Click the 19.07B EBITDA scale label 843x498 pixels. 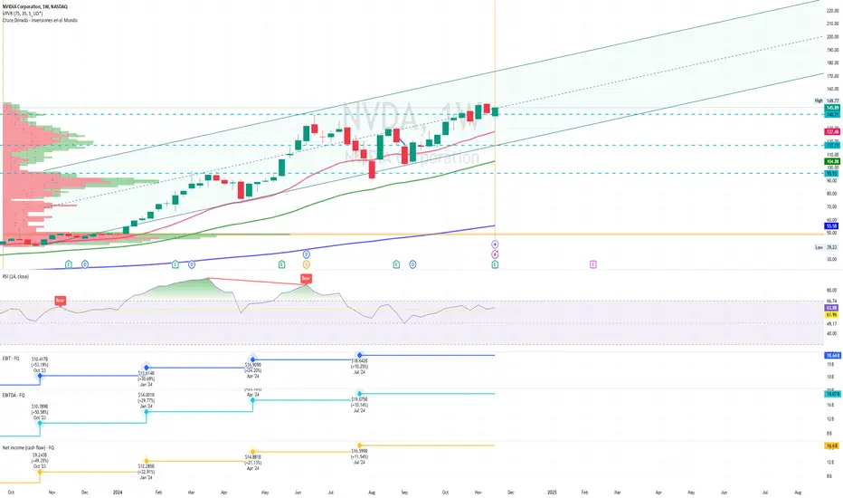point(832,394)
